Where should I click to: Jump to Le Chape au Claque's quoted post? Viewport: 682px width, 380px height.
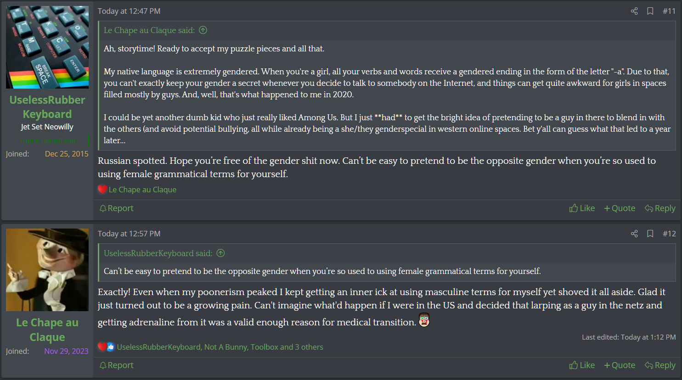203,30
